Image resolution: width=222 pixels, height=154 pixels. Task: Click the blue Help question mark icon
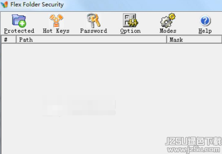point(205,21)
